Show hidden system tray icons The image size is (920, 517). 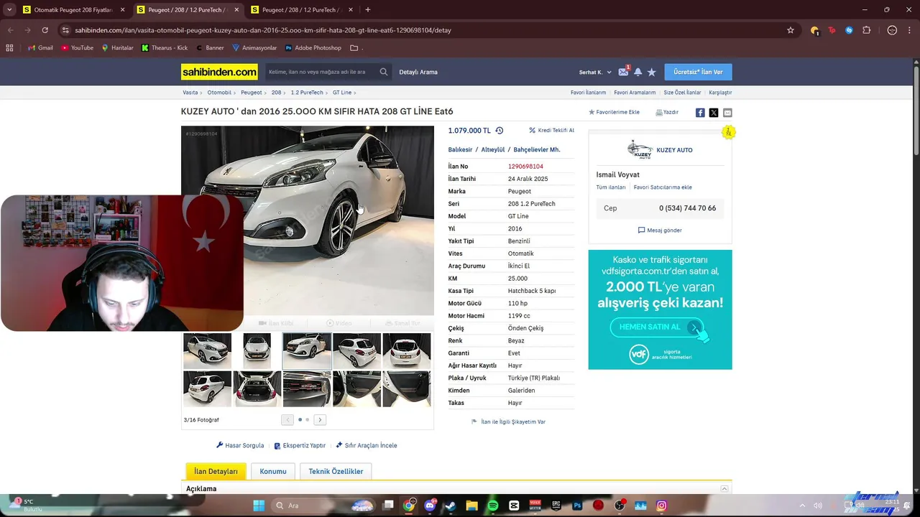click(802, 506)
